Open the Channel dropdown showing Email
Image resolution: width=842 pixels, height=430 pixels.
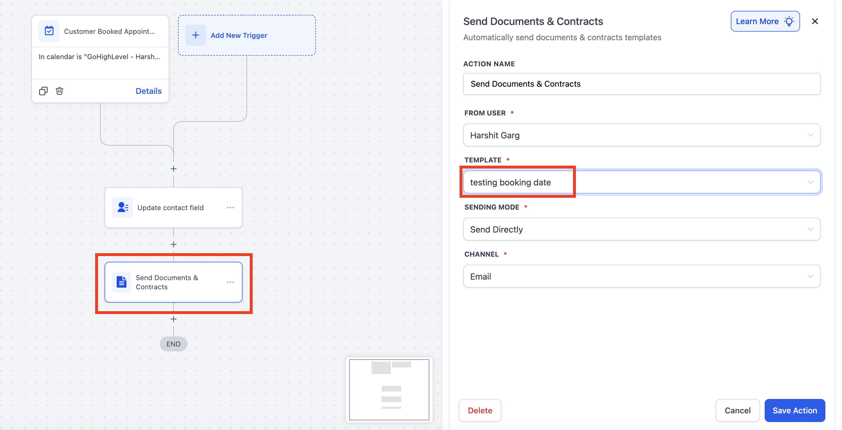click(642, 276)
